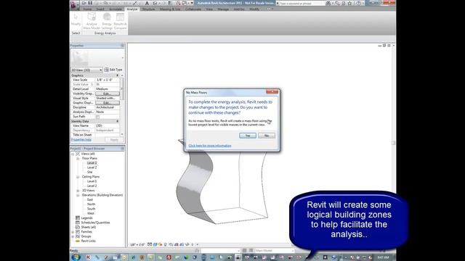
Task: Click Sheets (all) icon in Project Browser
Action: [x=78, y=227]
